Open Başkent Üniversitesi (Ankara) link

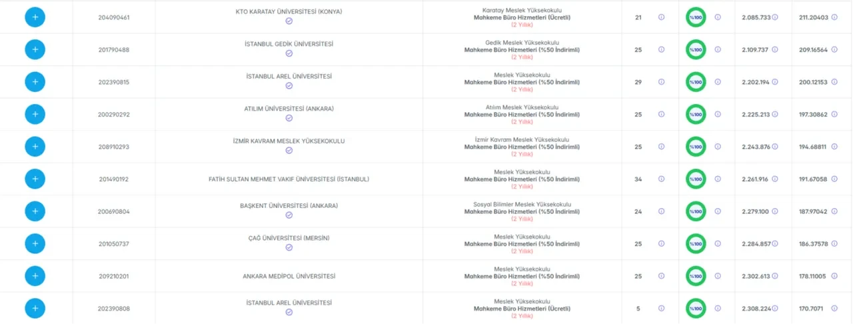point(289,205)
